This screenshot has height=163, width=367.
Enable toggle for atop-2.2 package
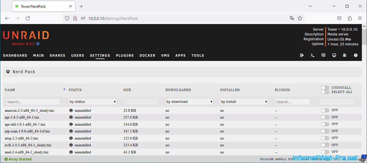325,138
